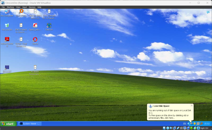Click the Right Ctrl host key label
212x130 pixels.
(x=204, y=128)
